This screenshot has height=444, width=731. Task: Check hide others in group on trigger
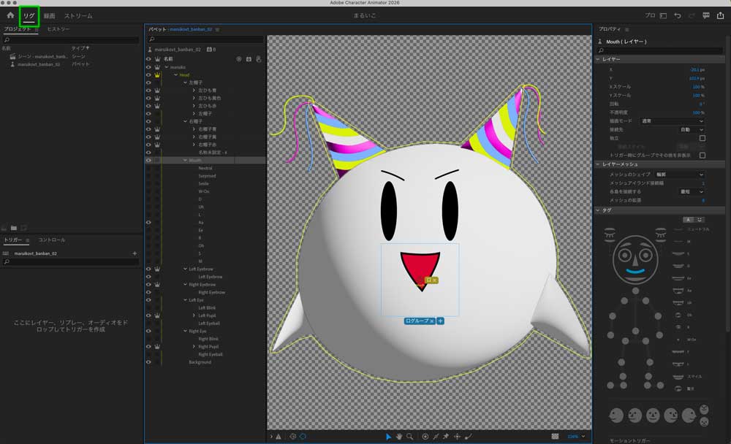click(x=702, y=155)
